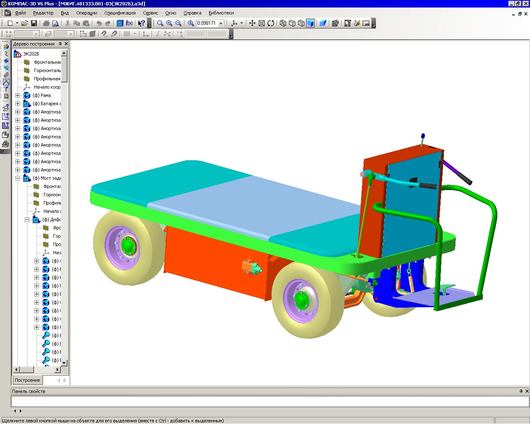Close the Панель свойств panel

527,391
